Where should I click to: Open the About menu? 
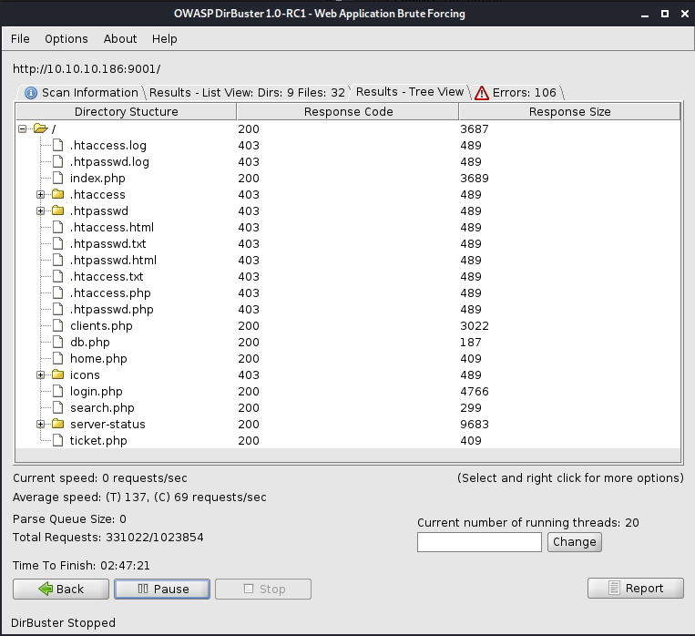point(120,39)
